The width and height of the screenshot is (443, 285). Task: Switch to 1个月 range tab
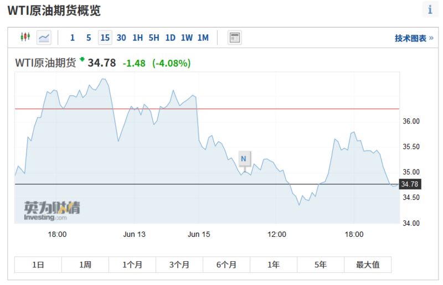coord(132,265)
